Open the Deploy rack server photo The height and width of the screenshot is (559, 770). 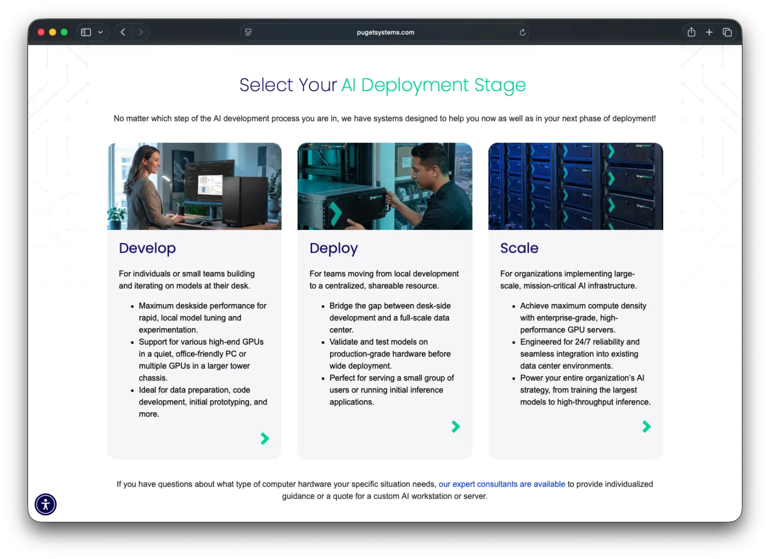tap(385, 186)
